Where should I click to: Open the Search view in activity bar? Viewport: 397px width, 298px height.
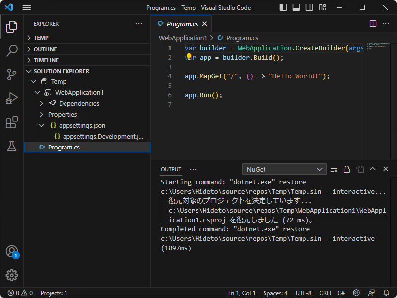(12, 51)
